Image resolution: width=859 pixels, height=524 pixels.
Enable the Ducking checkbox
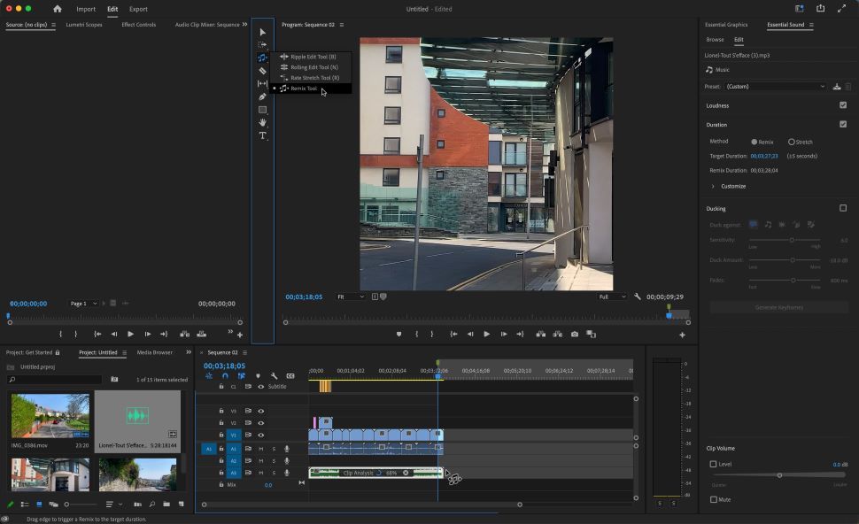click(844, 208)
